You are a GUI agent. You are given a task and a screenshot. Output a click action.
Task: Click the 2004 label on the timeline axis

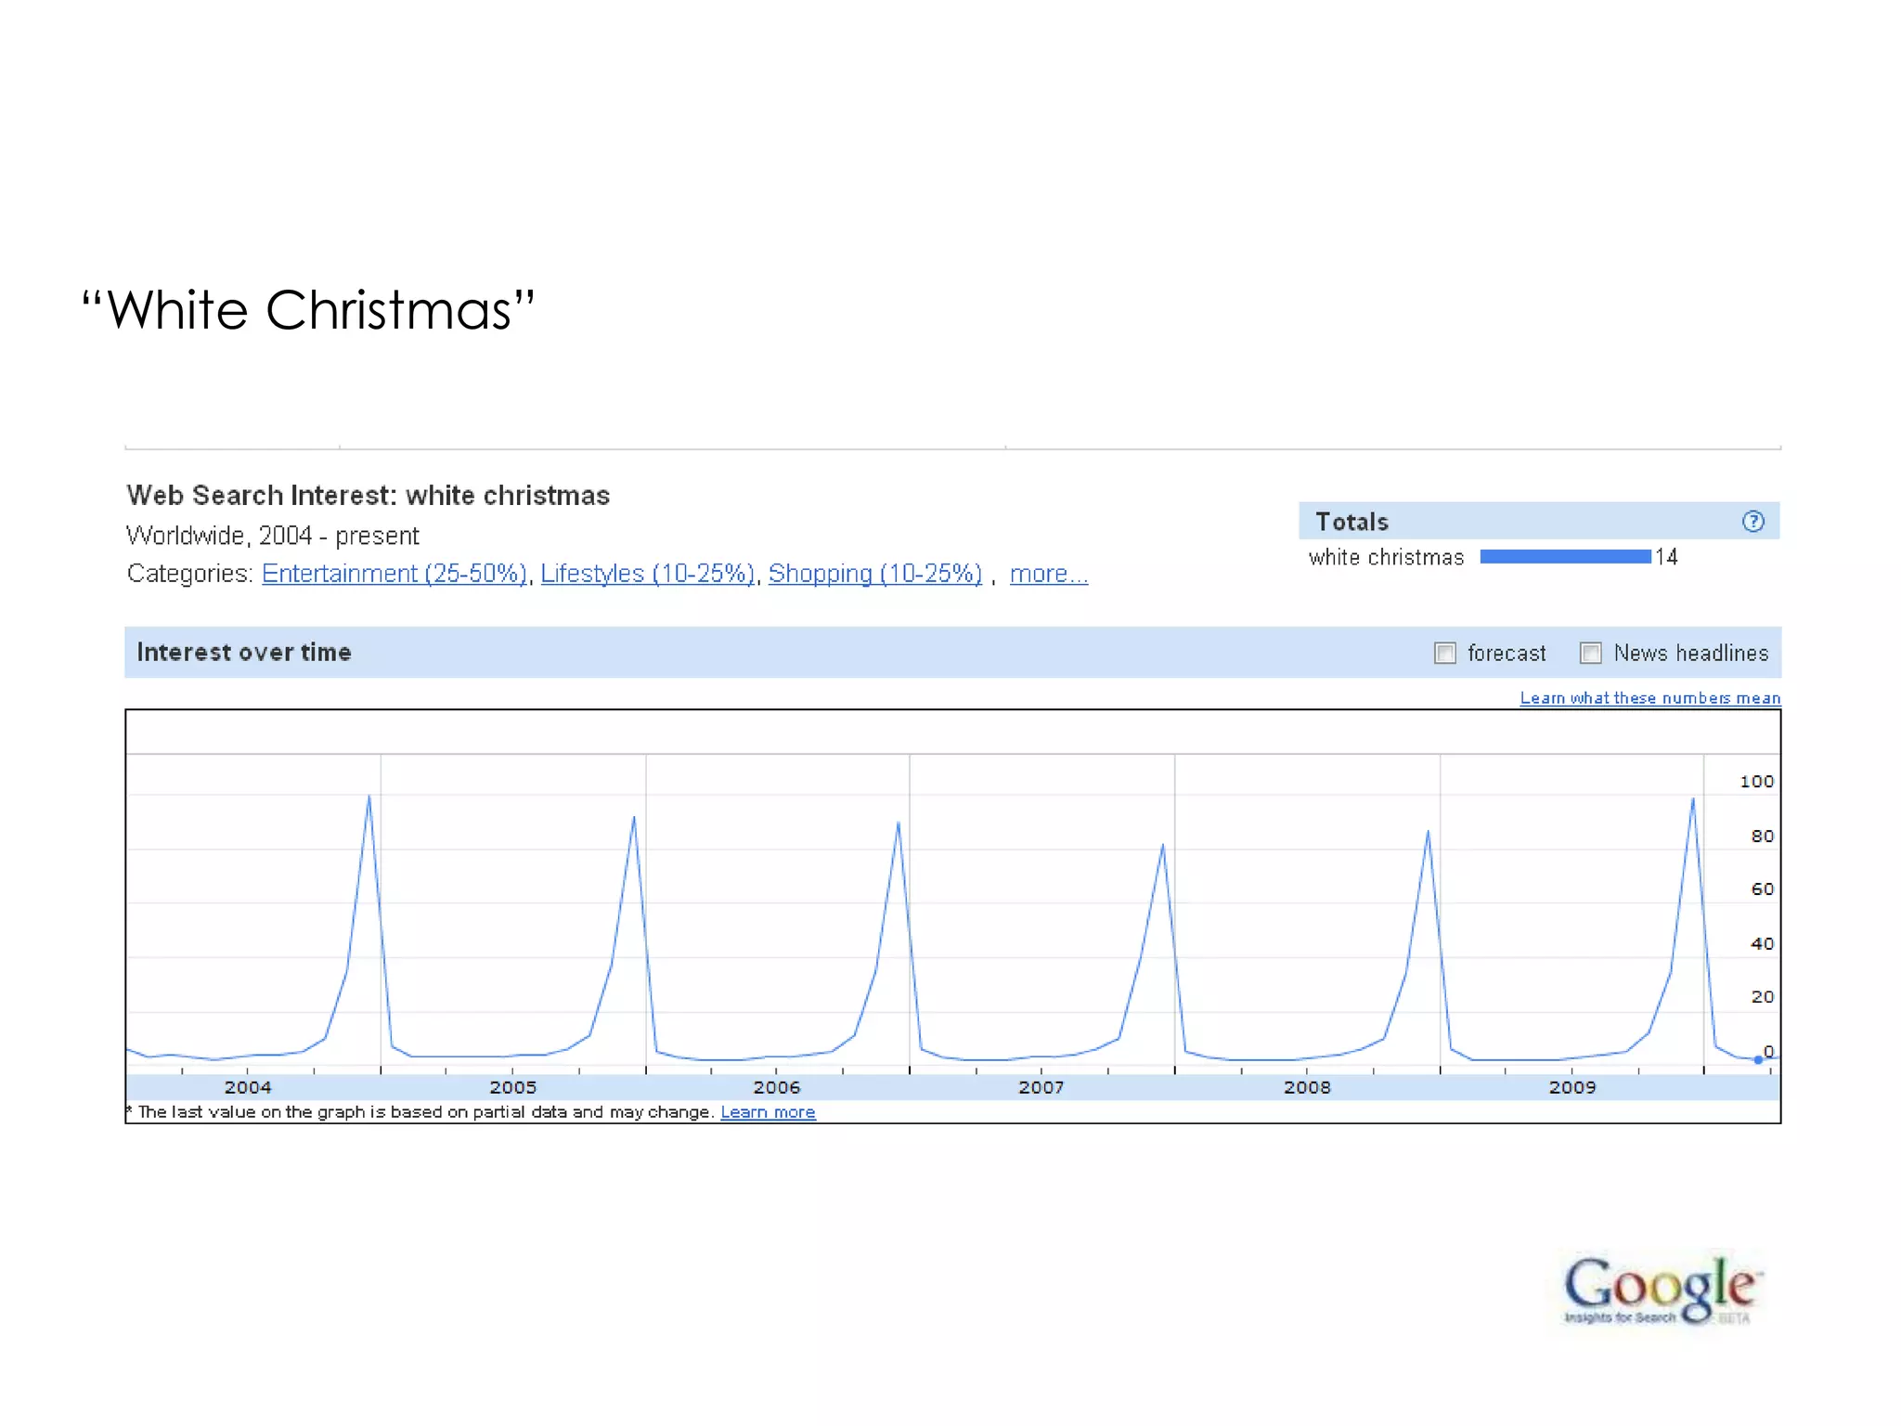248,1086
